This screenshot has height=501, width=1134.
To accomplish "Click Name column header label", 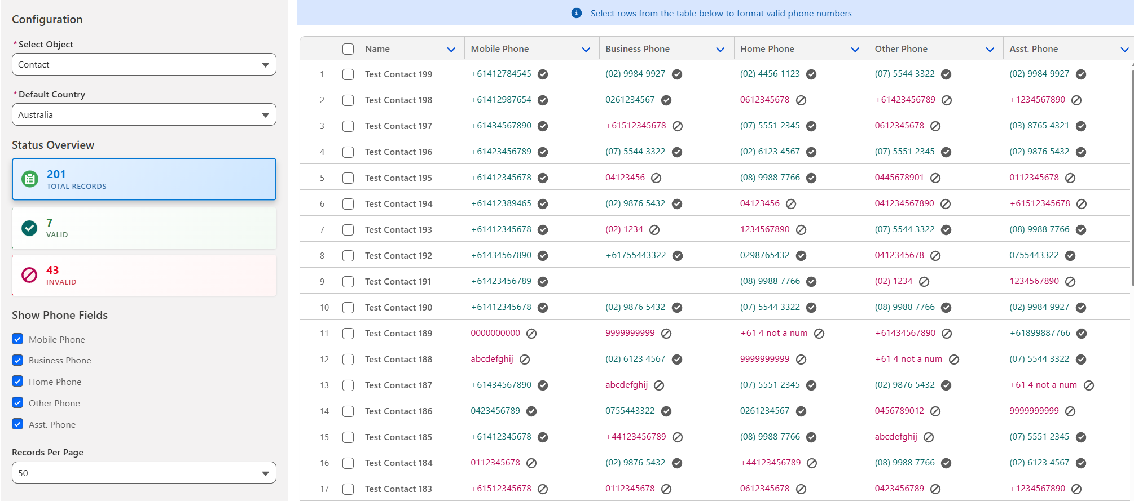I will click(x=377, y=49).
